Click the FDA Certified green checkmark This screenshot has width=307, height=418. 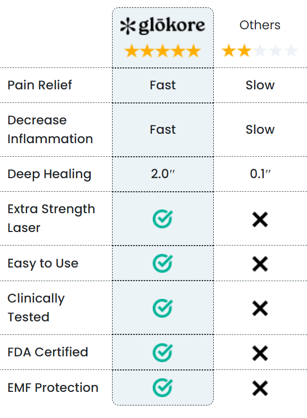163,352
